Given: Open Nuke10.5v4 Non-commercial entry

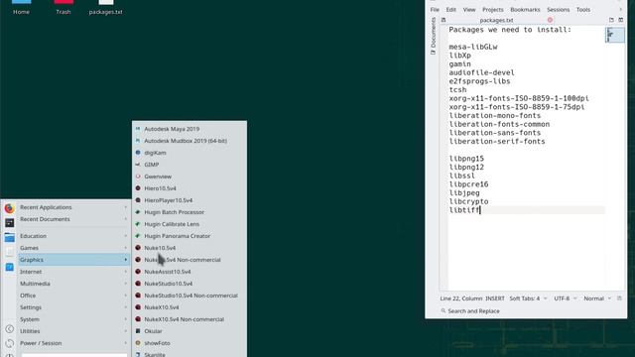Looking at the screenshot, I should (190, 260).
